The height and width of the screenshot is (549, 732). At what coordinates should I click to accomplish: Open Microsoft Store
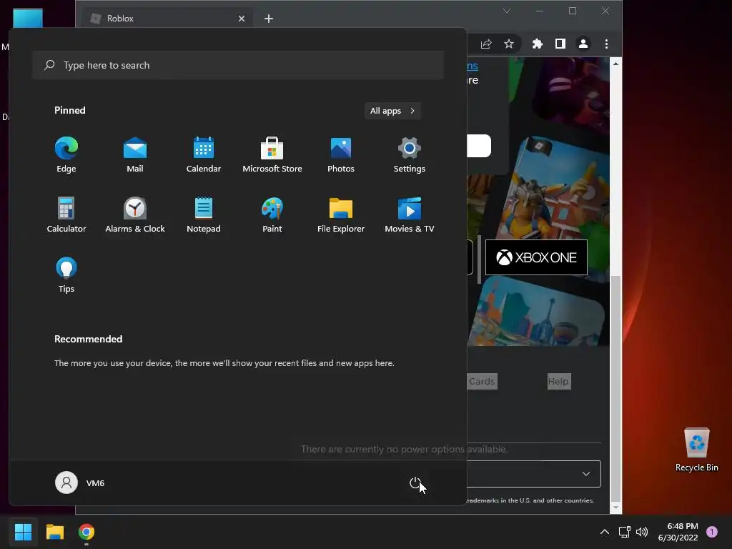272,155
